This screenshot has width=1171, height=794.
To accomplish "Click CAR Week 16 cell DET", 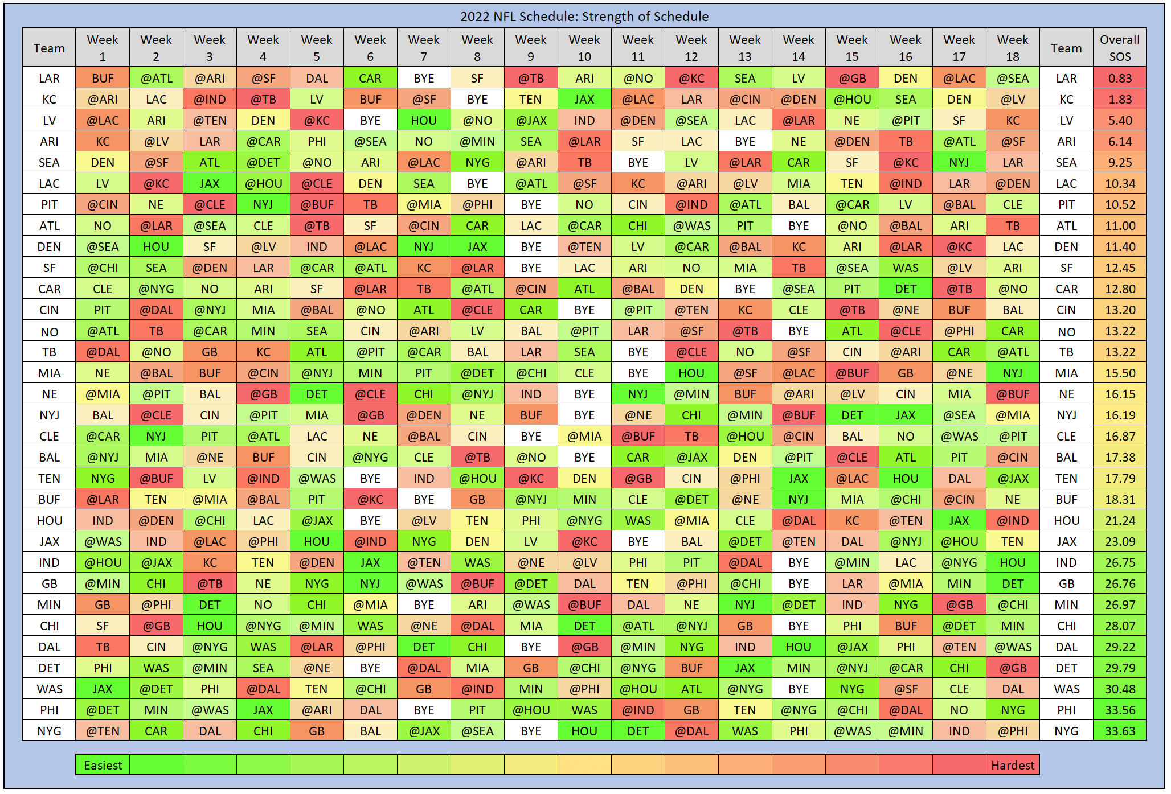I will click(906, 289).
